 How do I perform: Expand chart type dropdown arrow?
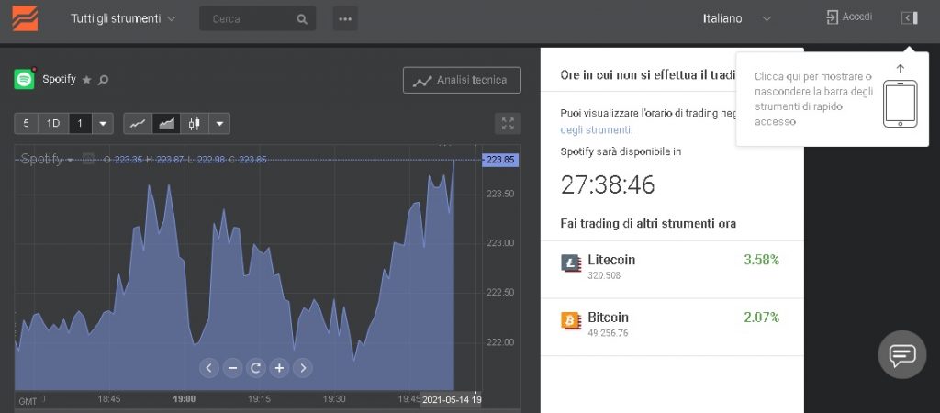(219, 124)
